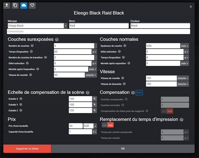Open seconds unit dropdown for surexposées Temps d'exposition
Viewport: 199px width, 158px height.
94,52
